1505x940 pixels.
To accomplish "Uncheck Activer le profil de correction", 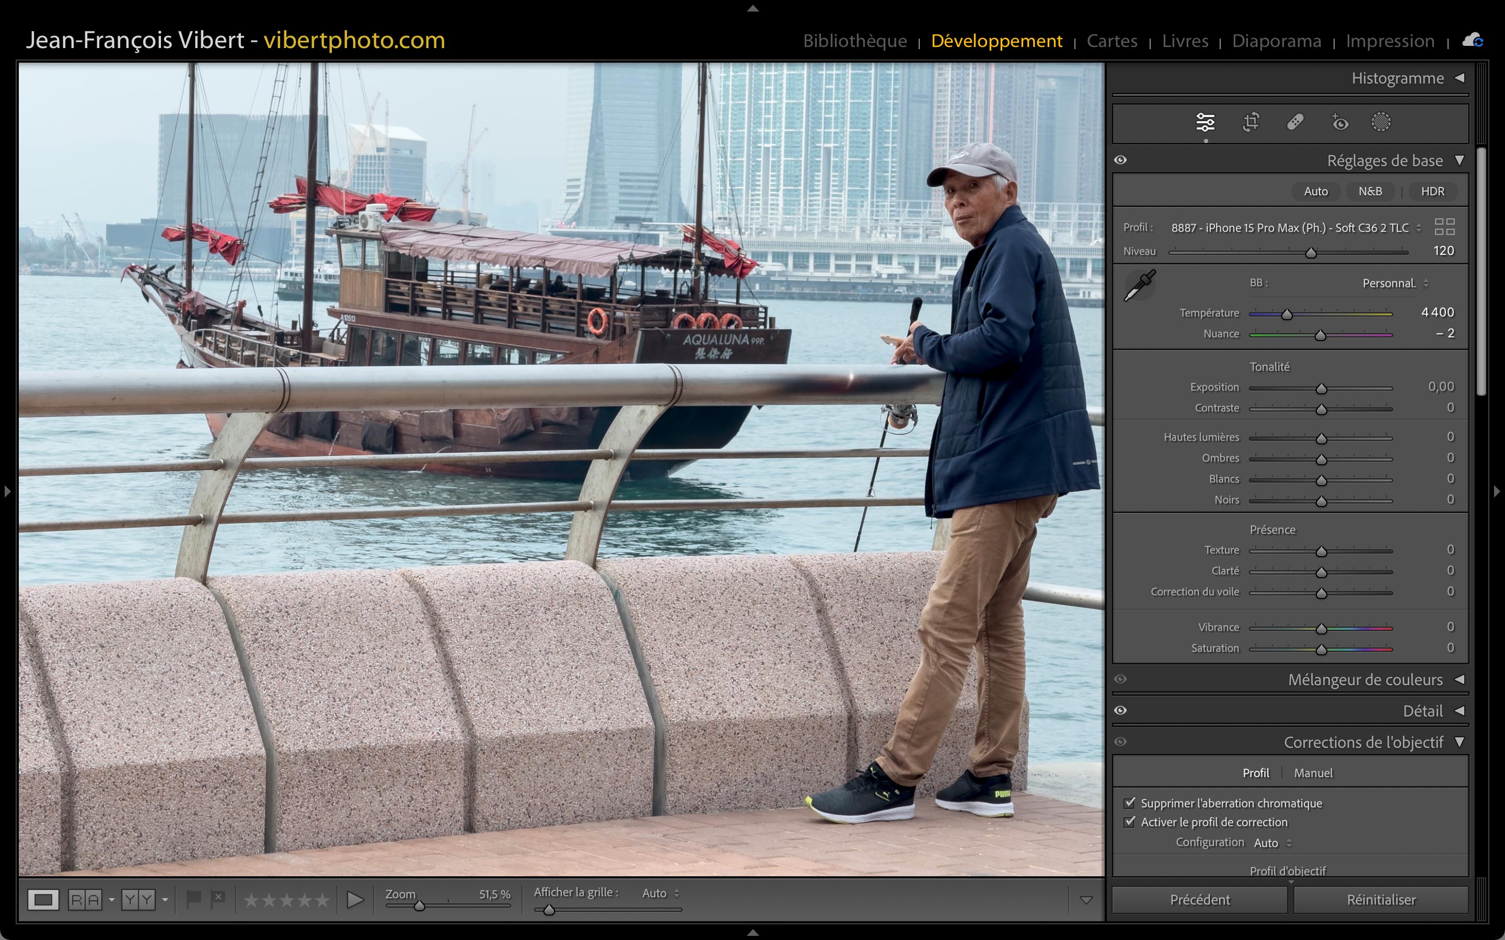I will pos(1130,821).
